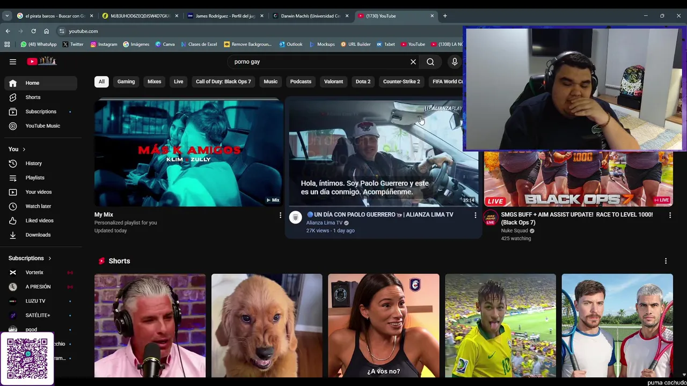Open the URL Builder bookmark

(356, 44)
